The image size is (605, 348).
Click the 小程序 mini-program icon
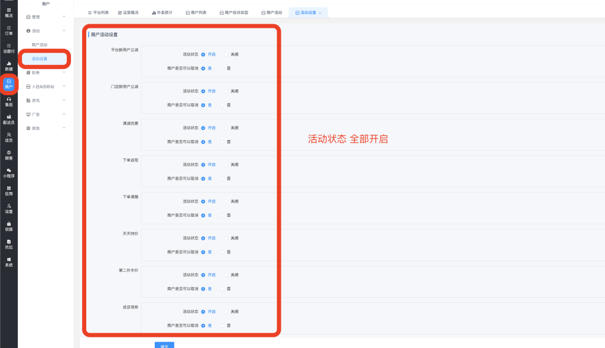click(x=8, y=173)
